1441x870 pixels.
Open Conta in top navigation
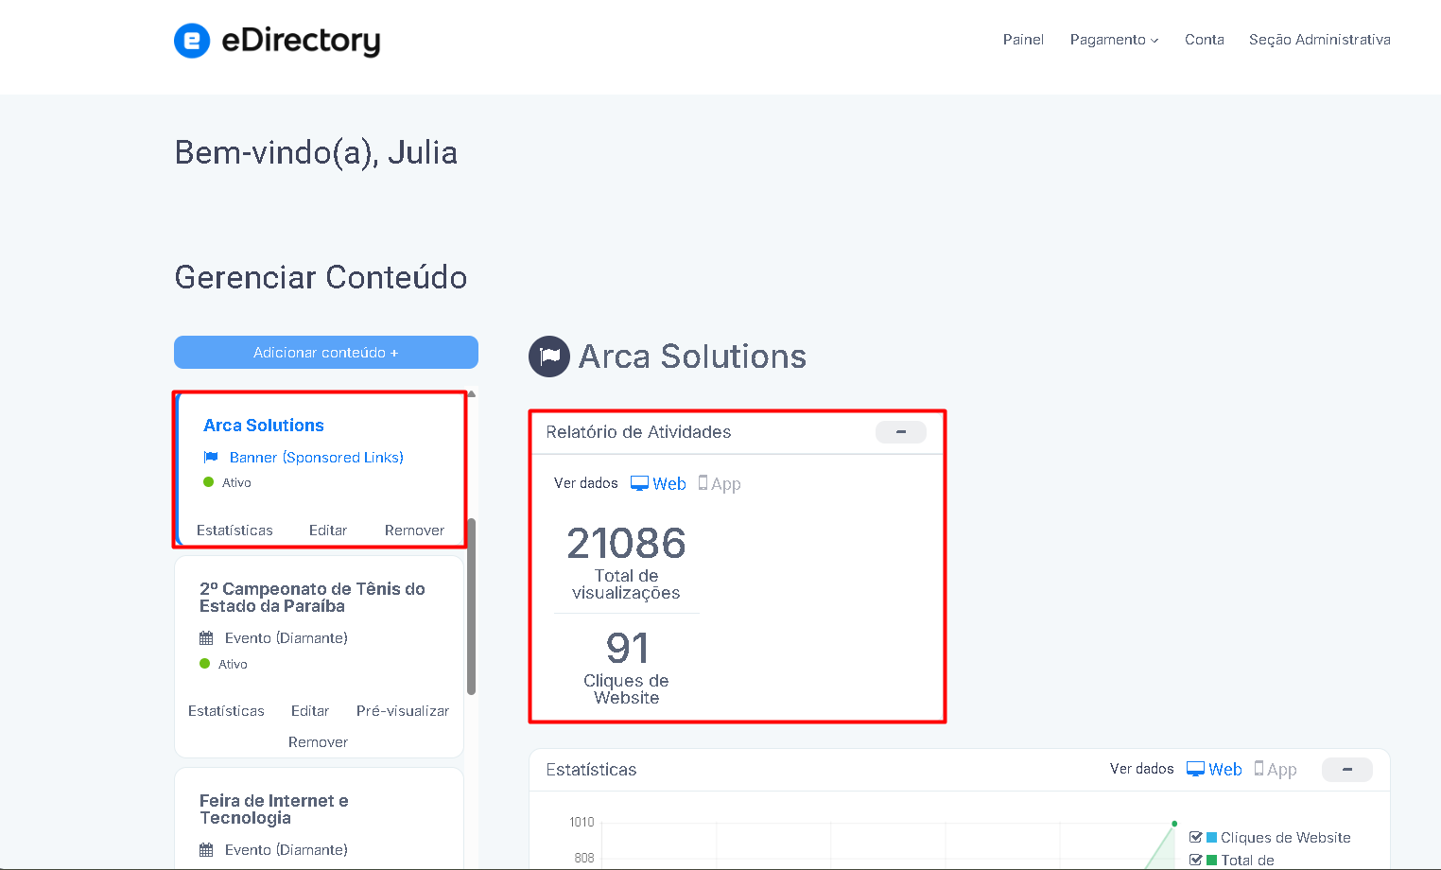coord(1205,40)
